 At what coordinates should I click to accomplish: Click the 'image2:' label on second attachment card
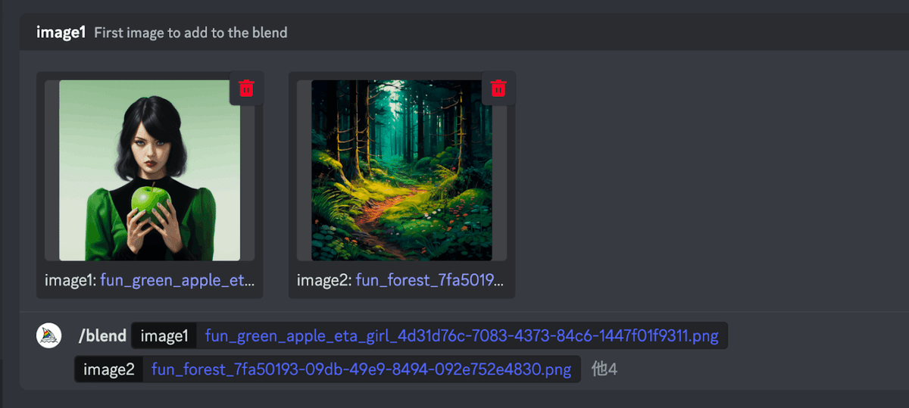[324, 281]
